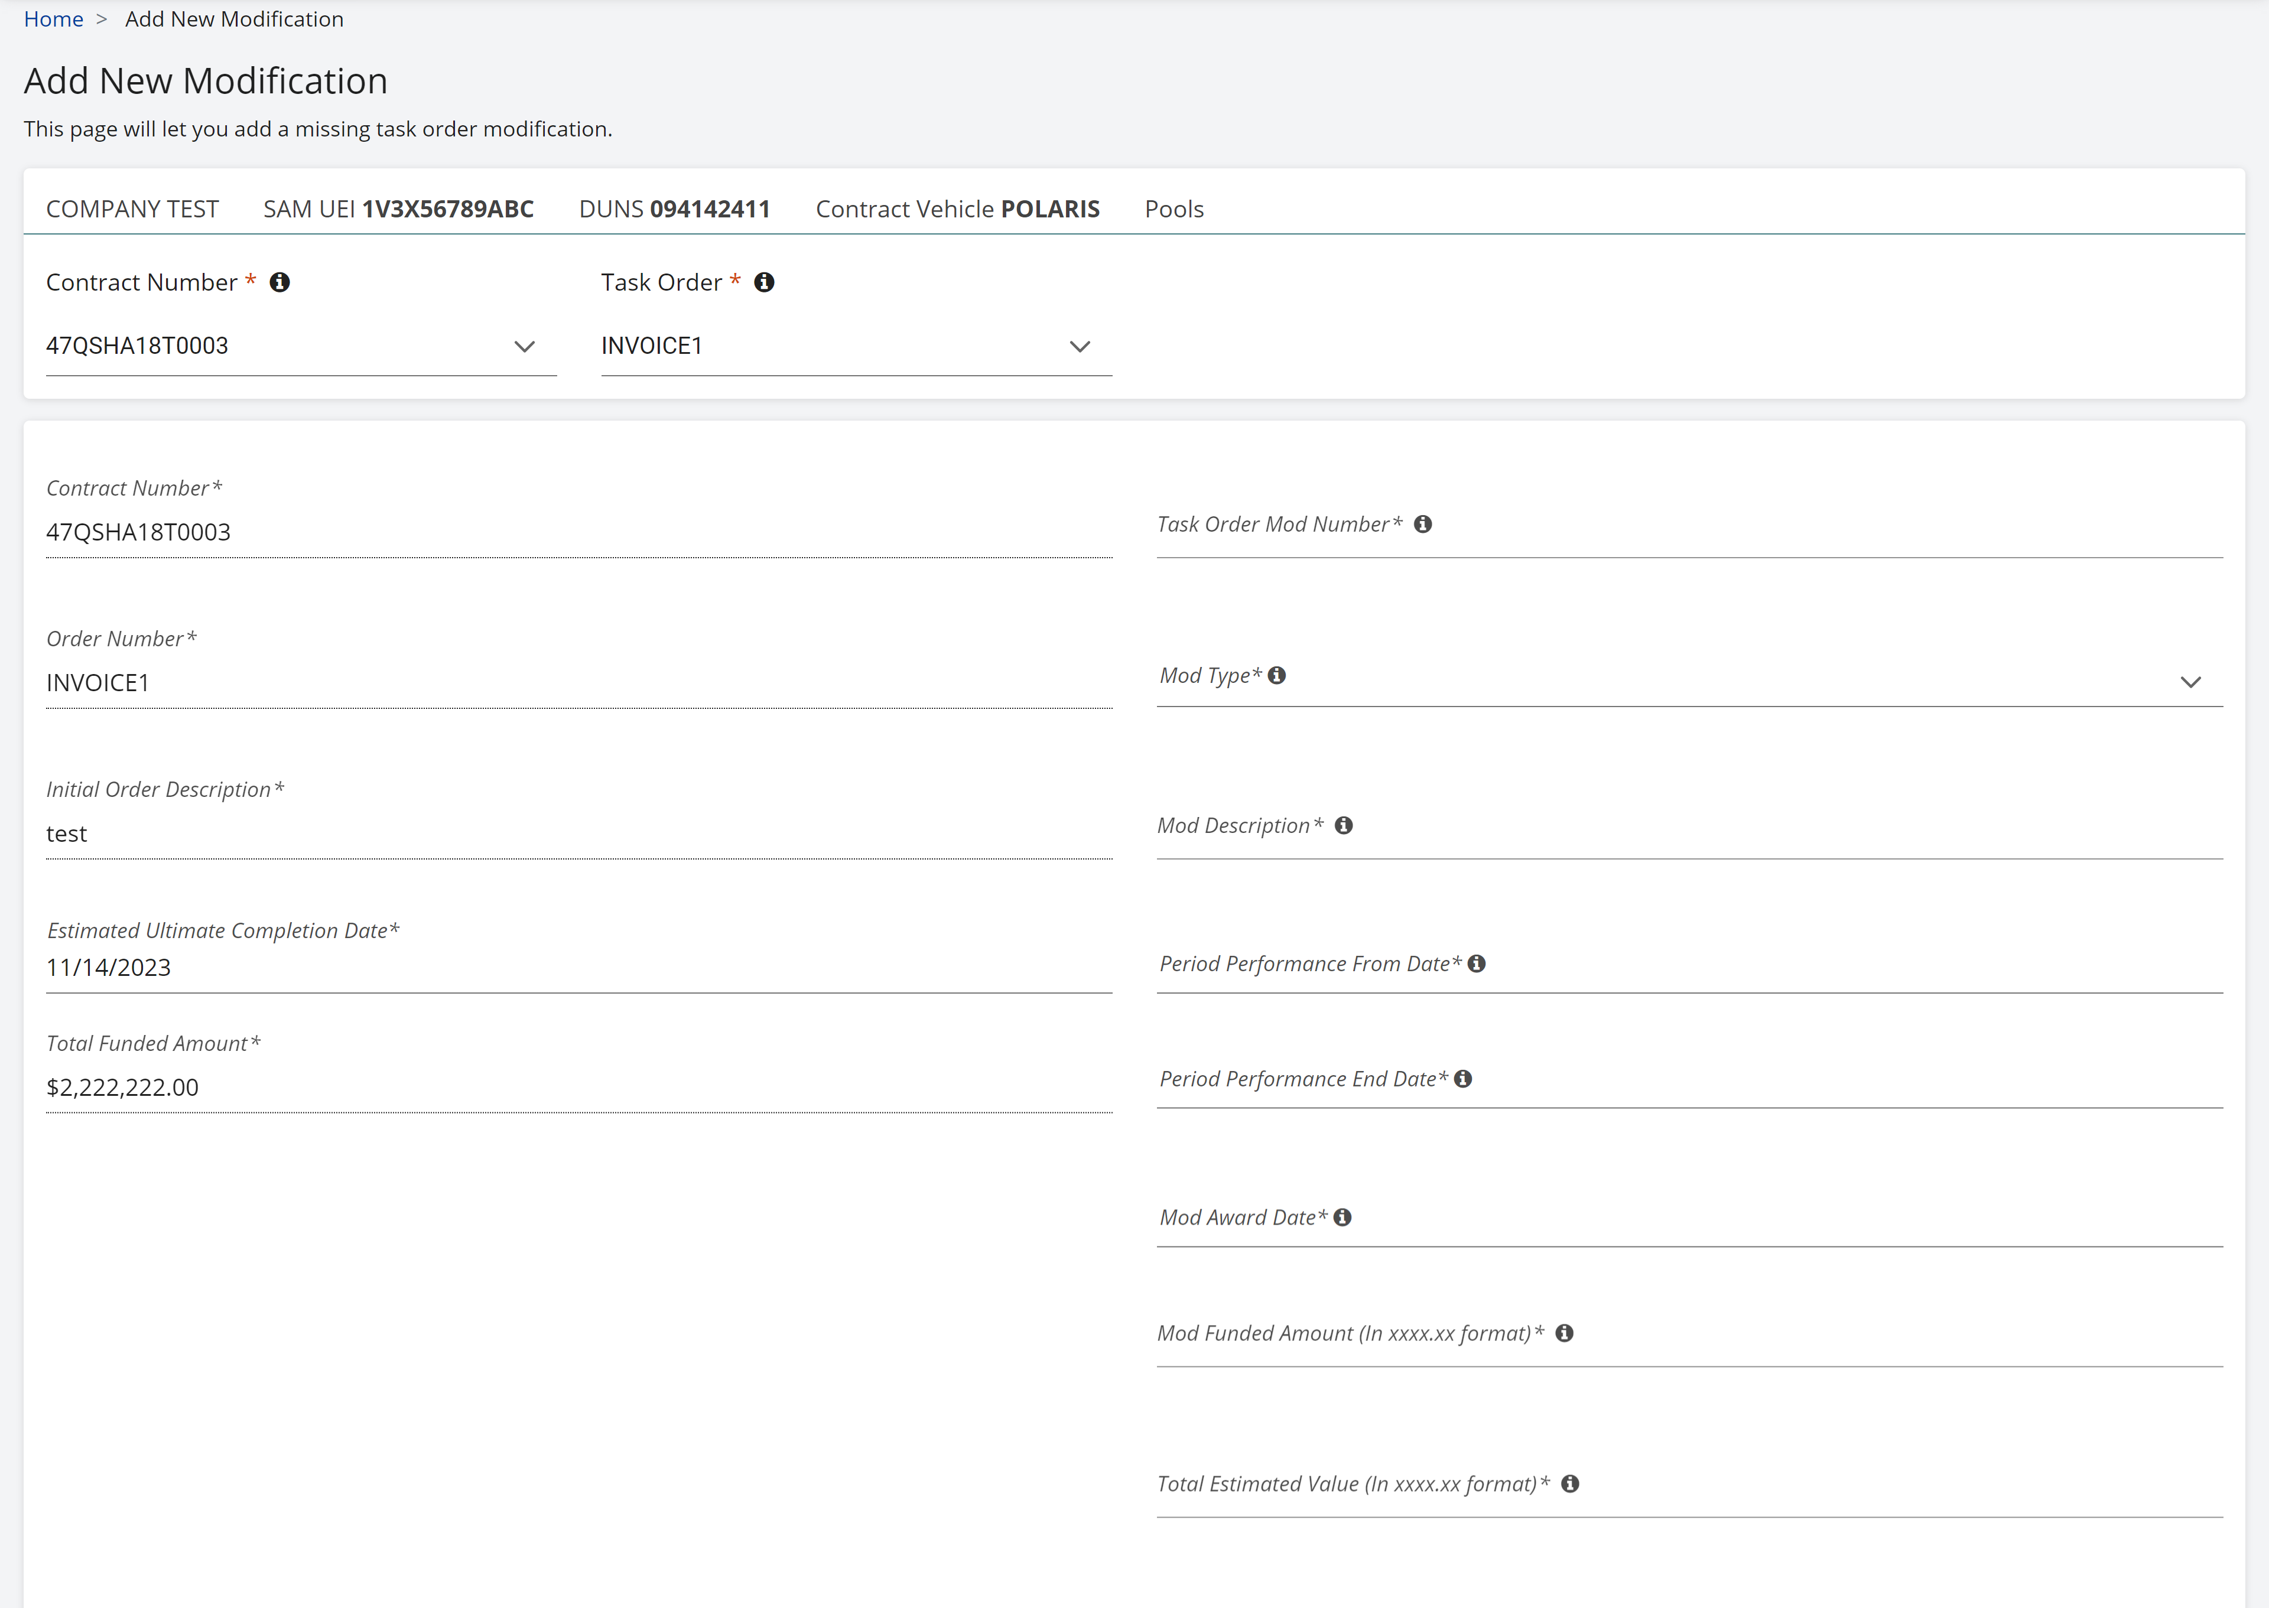Viewport: 2269px width, 1608px height.
Task: Click the Mod Funded Amount info icon
Action: (1566, 1333)
